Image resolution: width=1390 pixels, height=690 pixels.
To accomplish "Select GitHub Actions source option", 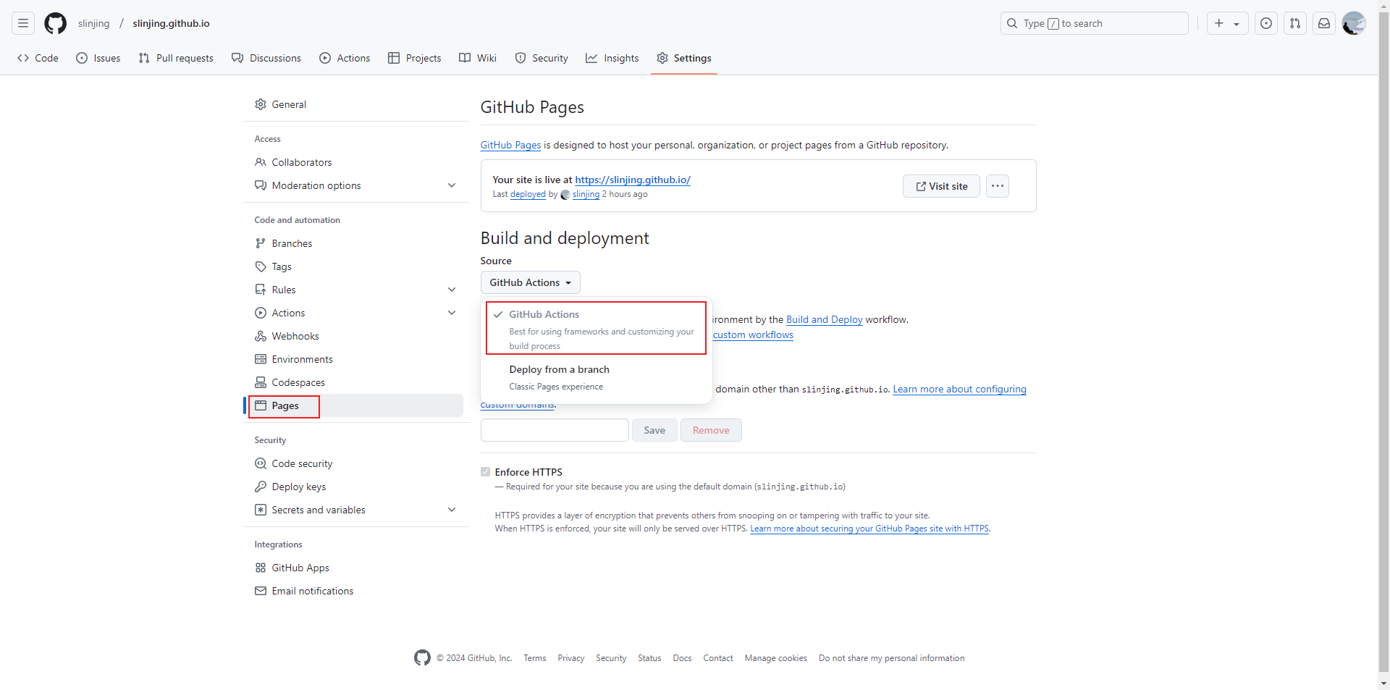I will (x=596, y=329).
